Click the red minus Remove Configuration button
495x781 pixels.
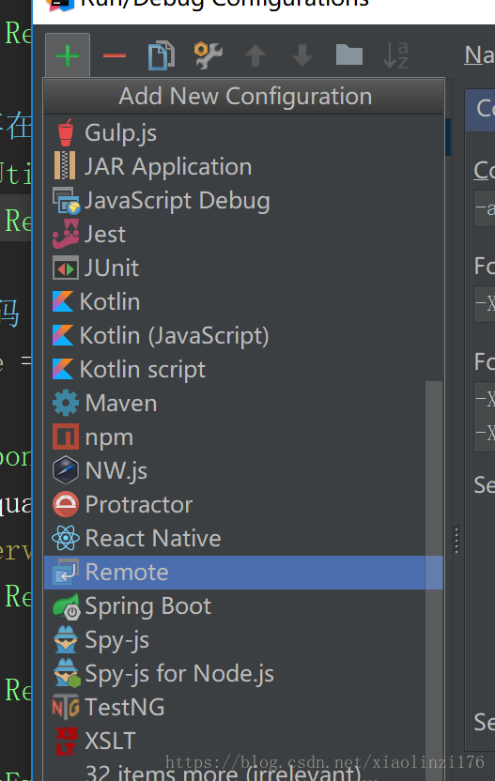pyautogui.click(x=115, y=55)
